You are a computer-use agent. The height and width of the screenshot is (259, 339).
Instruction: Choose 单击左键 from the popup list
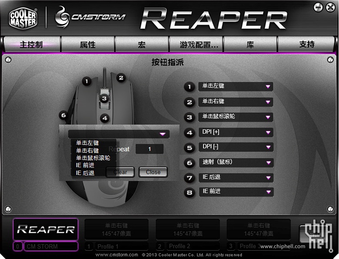(x=93, y=143)
